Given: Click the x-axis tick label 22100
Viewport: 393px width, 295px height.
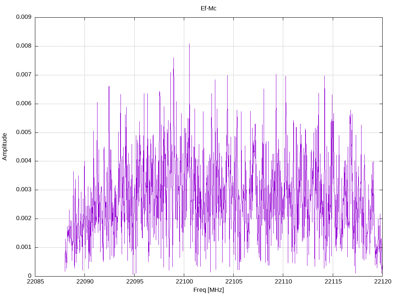Looking at the screenshot, I should coord(184,282).
